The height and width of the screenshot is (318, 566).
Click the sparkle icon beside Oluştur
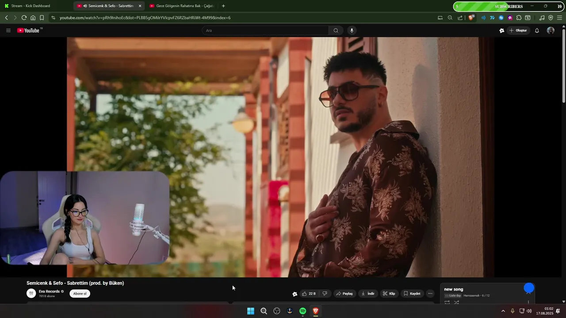[501, 30]
